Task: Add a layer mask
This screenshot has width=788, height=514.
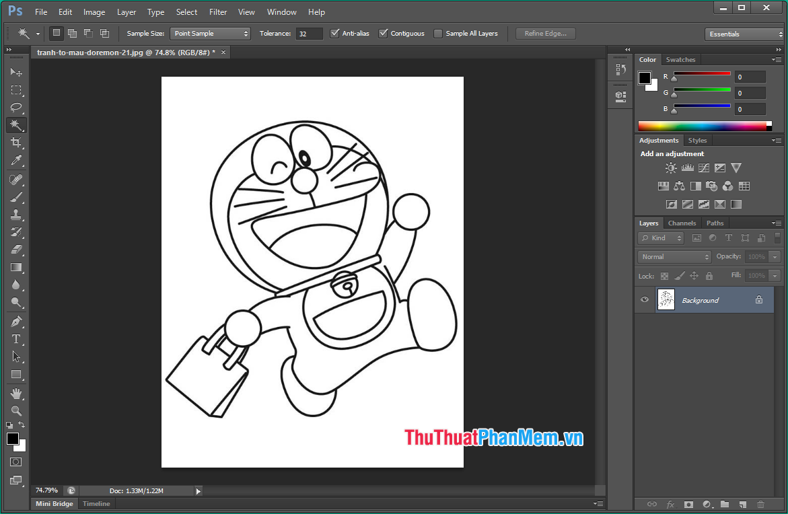Action: point(688,504)
